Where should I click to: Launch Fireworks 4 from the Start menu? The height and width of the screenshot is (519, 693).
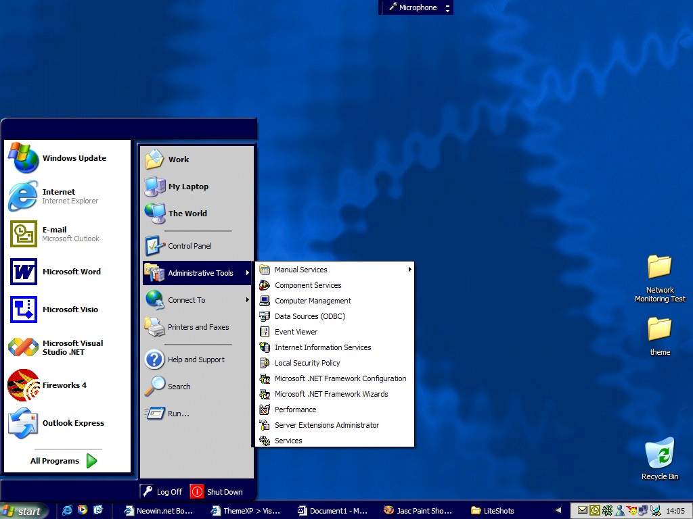(x=67, y=385)
